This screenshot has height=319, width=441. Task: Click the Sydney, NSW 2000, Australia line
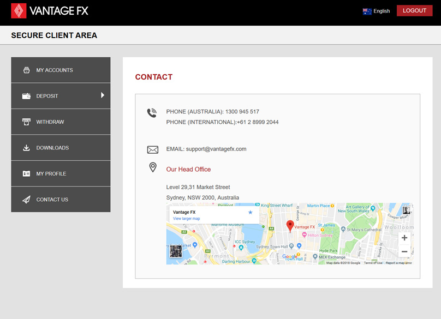(202, 197)
